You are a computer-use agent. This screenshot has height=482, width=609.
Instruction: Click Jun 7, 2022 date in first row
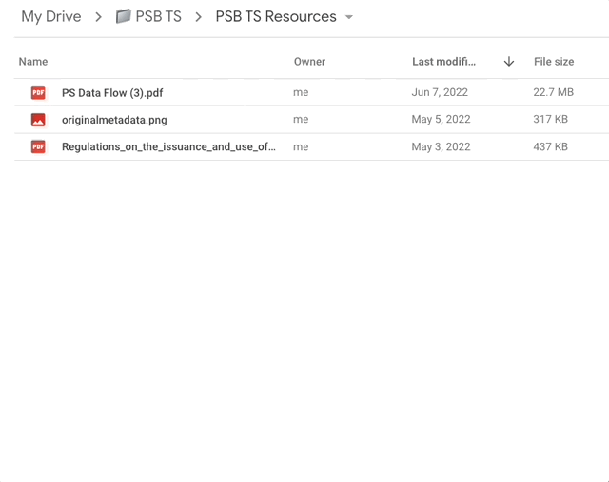(x=440, y=92)
